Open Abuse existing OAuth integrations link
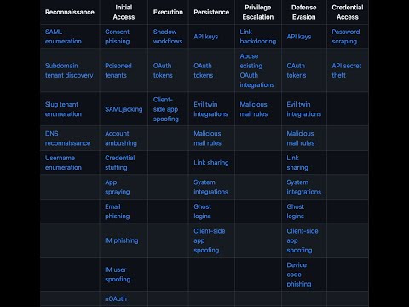 pyautogui.click(x=257, y=71)
